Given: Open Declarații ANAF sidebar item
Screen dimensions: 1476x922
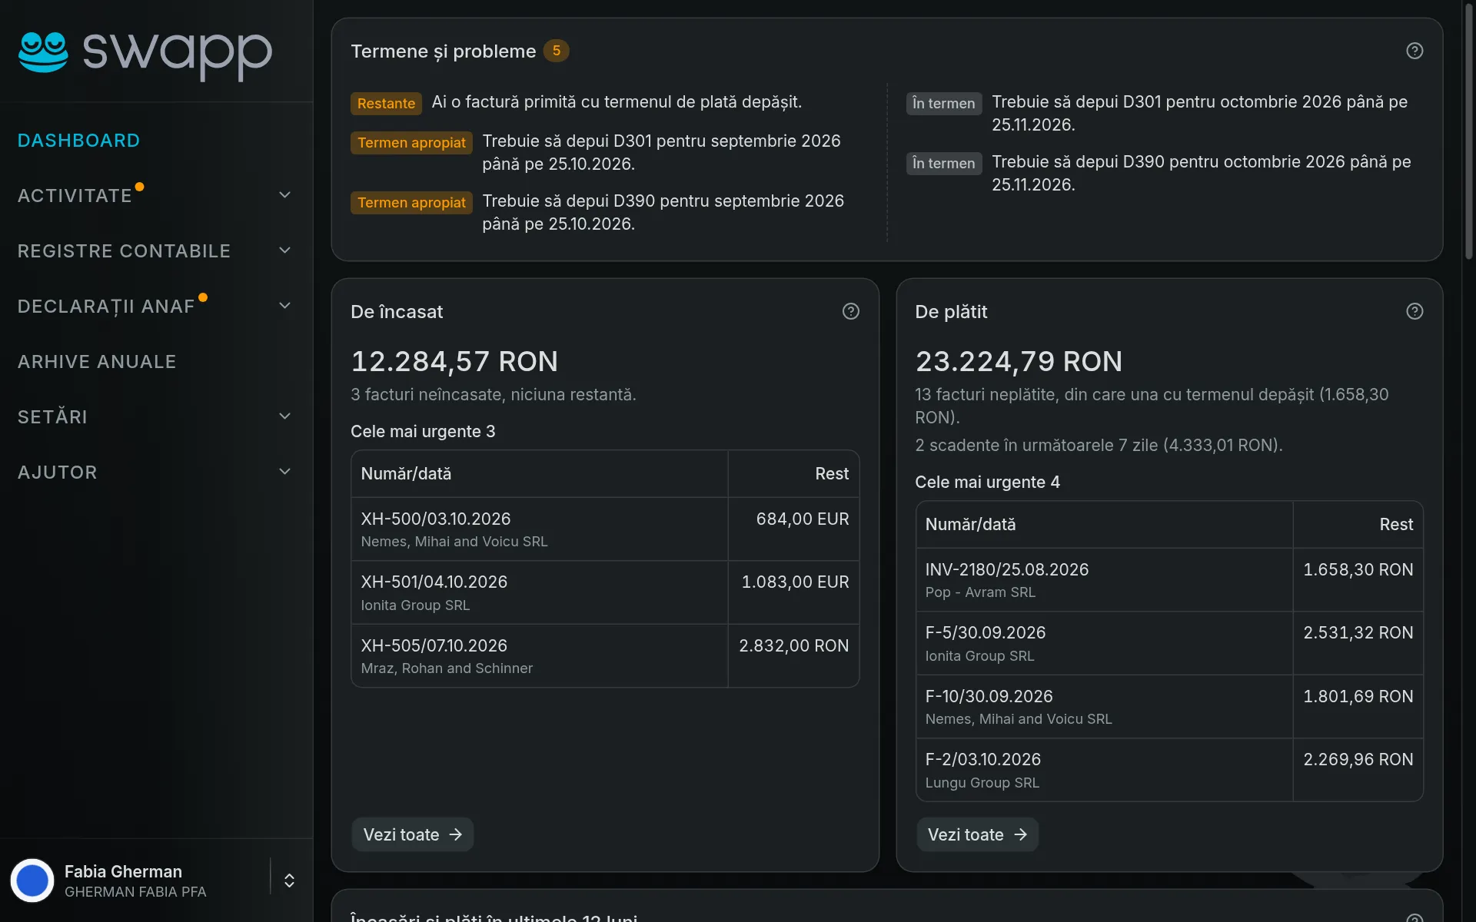Looking at the screenshot, I should pos(106,307).
